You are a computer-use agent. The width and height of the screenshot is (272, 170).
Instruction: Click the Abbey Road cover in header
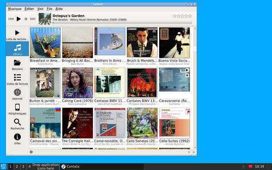click(x=45, y=19)
